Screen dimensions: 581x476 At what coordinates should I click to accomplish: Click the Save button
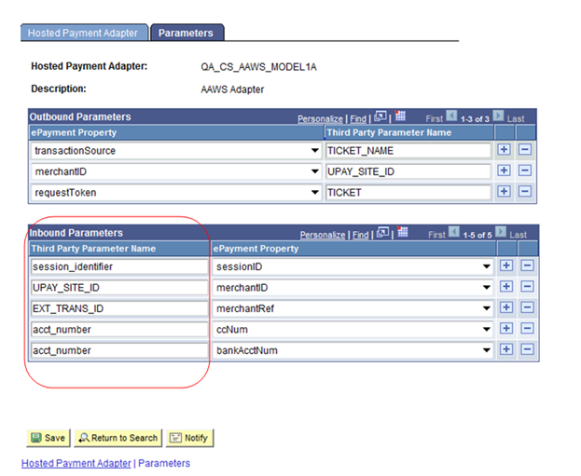pos(48,438)
